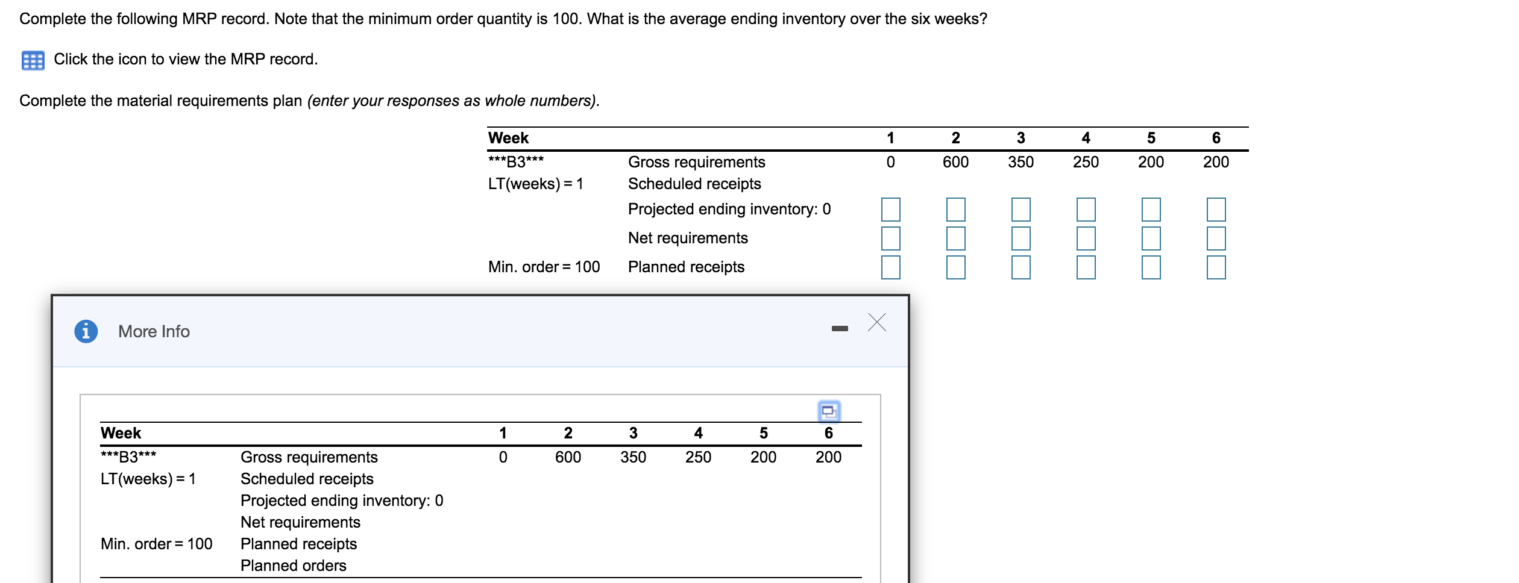The image size is (1519, 583).
Task: Click the Projected ending inventory box for week 4
Action: click(x=1085, y=211)
